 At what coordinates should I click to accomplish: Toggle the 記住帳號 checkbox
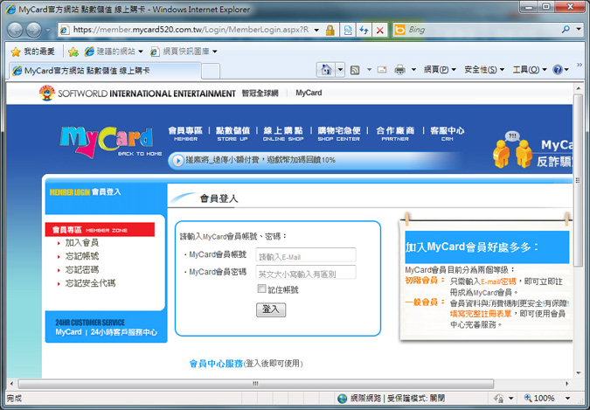coord(262,288)
